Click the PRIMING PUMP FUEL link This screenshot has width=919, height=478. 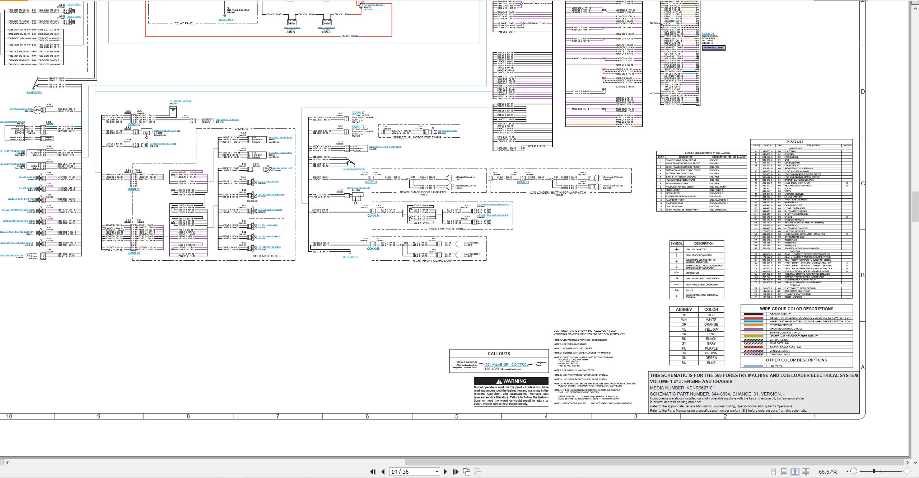tap(21, 109)
